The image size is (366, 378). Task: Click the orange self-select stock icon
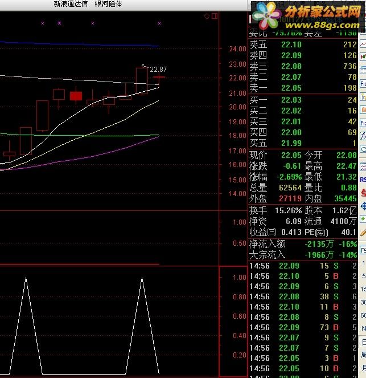click(363, 110)
